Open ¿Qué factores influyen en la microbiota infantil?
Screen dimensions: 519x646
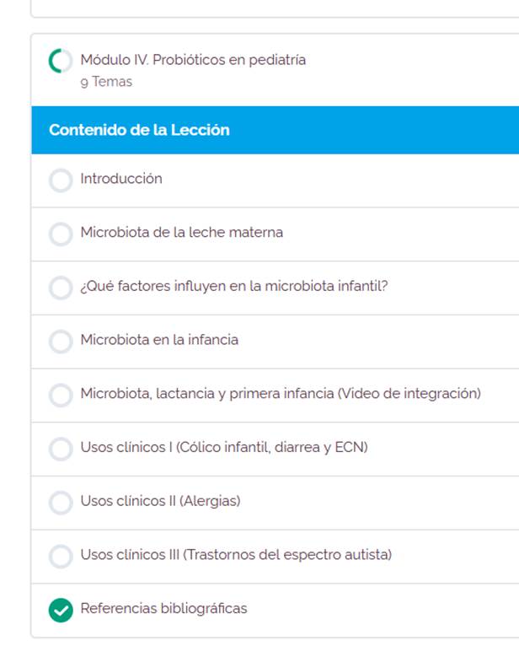[x=233, y=286]
